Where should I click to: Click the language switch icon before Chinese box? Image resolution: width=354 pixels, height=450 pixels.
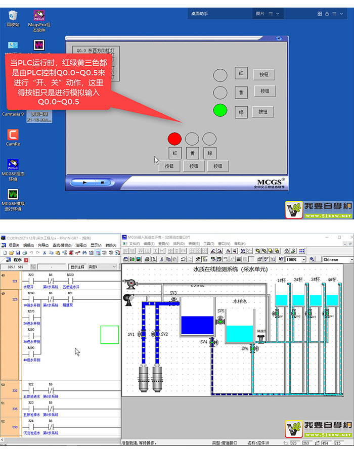[312, 259]
